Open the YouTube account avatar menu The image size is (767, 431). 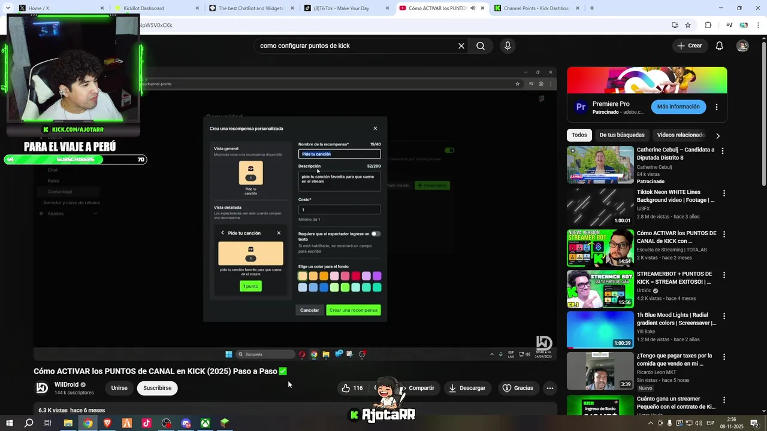coord(742,46)
